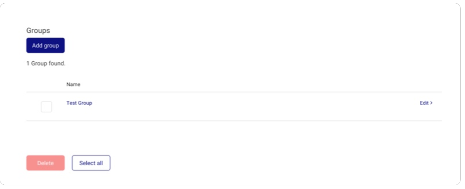Screen dimensions: 465x189
Task: Click the Add group button
Action: point(46,46)
